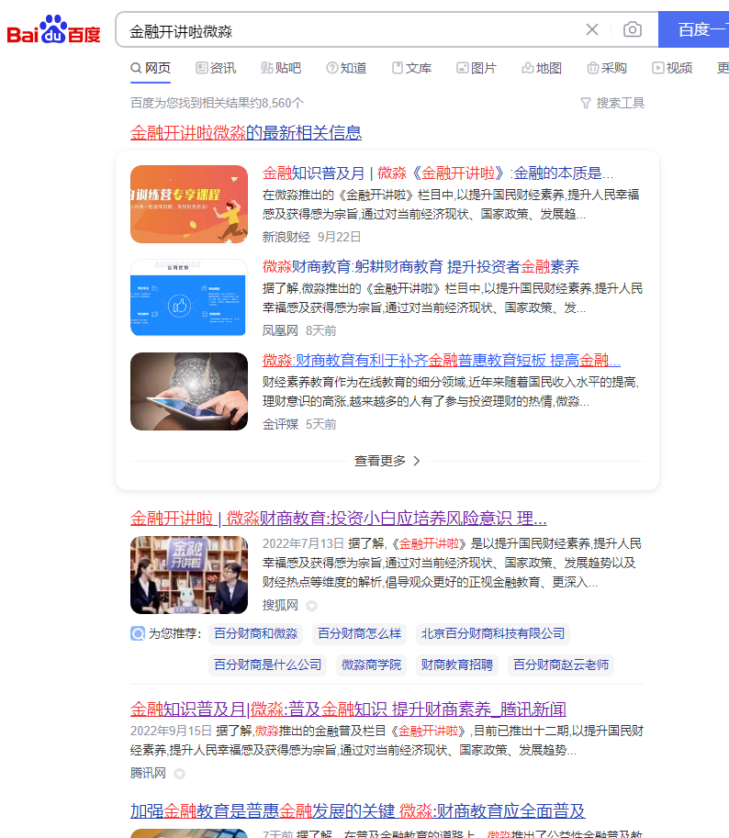Click 凤凰网 source label
This screenshot has height=838, width=729.
tap(280, 330)
